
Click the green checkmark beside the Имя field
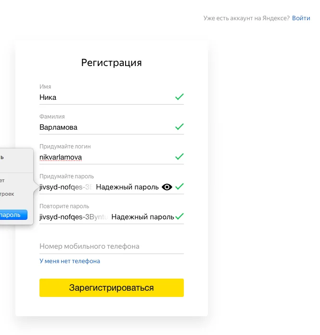click(x=179, y=97)
